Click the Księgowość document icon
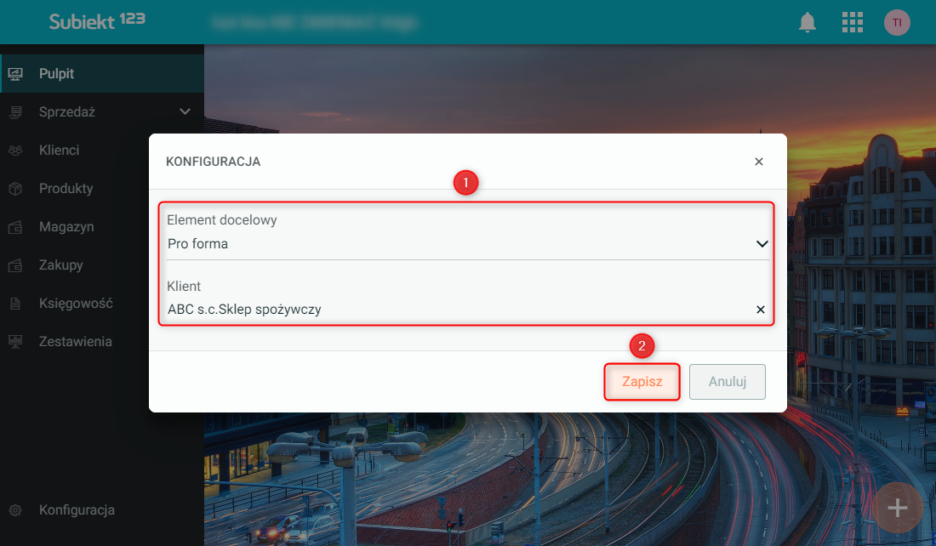 (x=15, y=303)
